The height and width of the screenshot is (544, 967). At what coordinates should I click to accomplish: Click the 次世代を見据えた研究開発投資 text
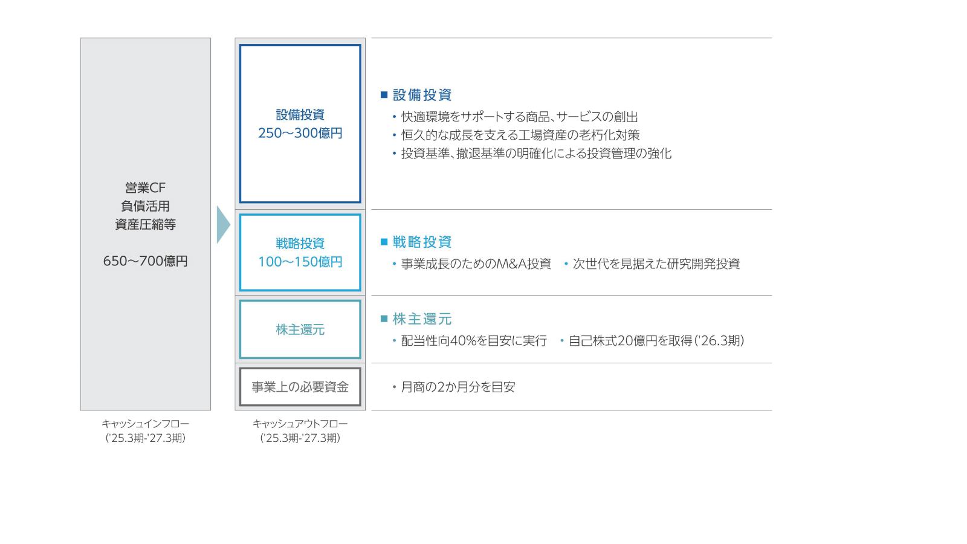[656, 264]
